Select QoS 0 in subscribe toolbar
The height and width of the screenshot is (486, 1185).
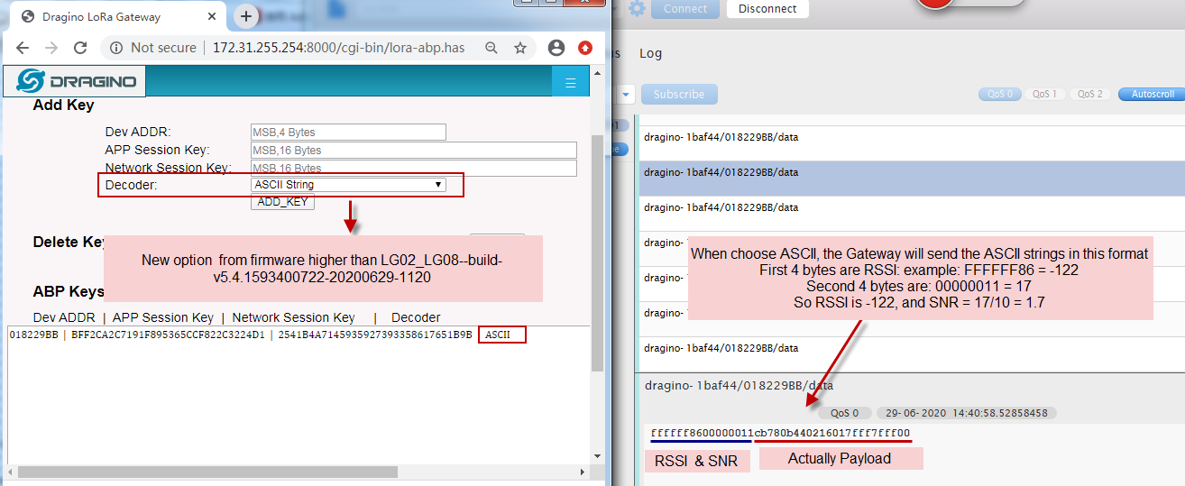pos(999,94)
